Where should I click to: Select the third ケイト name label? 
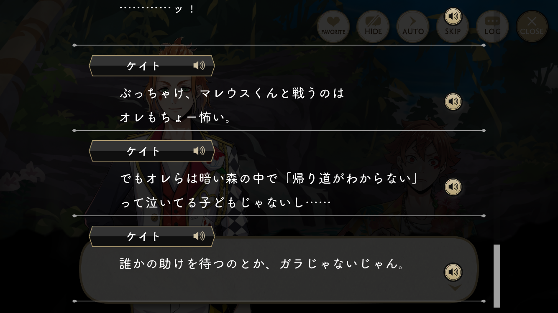coord(143,236)
